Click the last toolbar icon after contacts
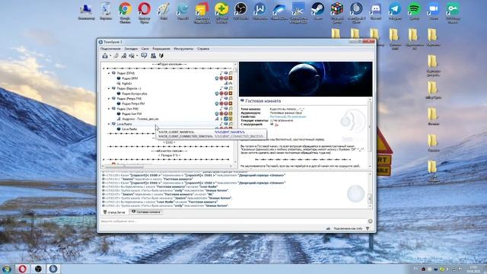The width and height of the screenshot is (487, 274). click(161, 56)
